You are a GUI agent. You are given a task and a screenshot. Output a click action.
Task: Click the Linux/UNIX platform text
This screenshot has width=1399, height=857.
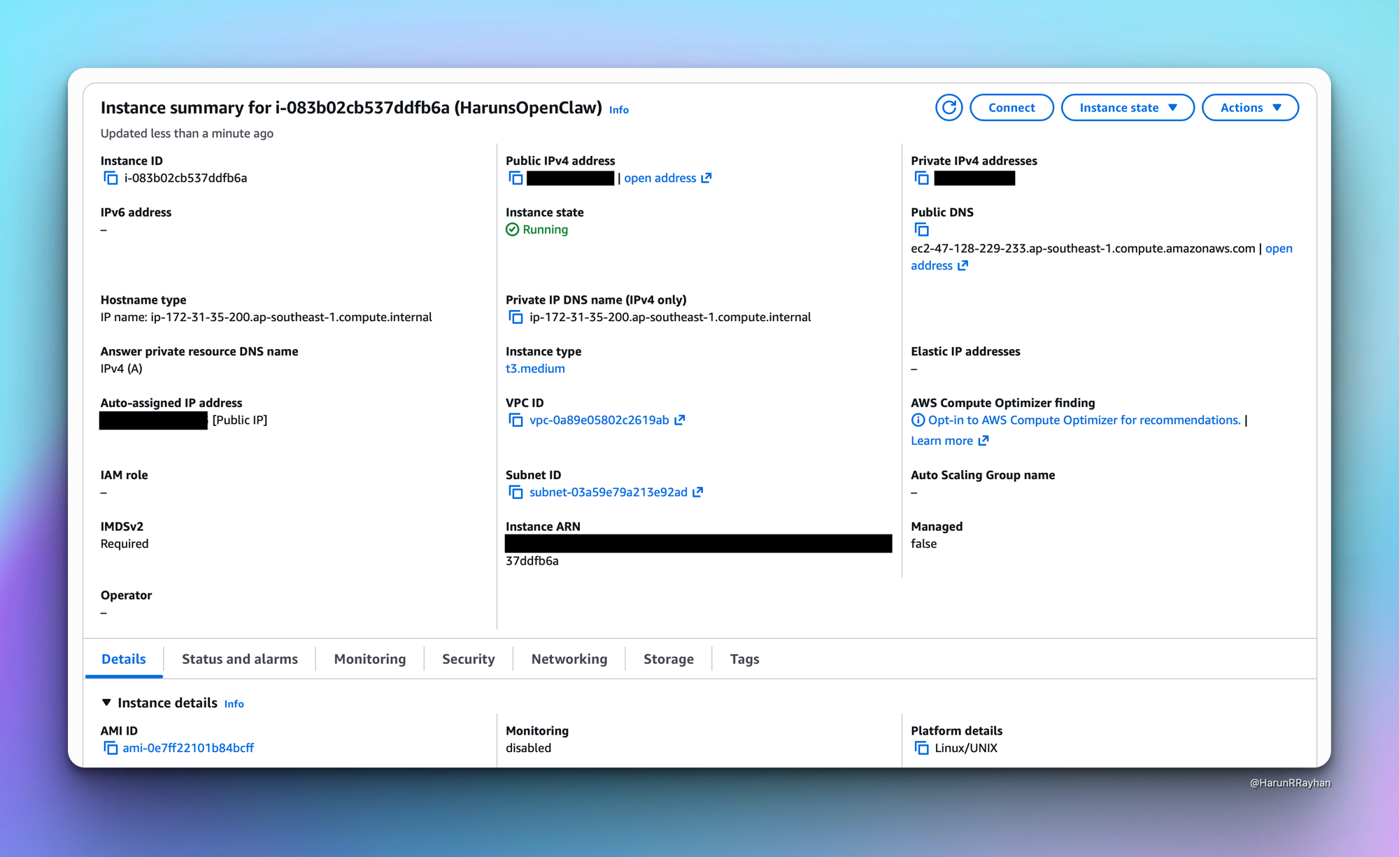pos(966,748)
